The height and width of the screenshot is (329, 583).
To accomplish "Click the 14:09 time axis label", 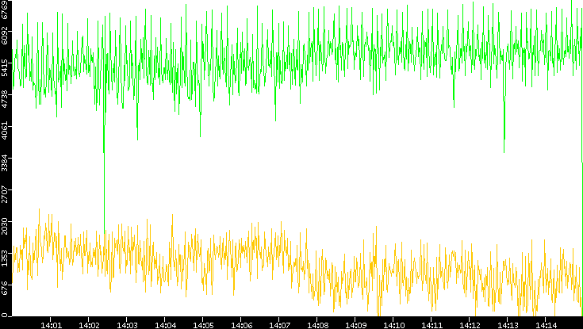I will (x=355, y=325).
